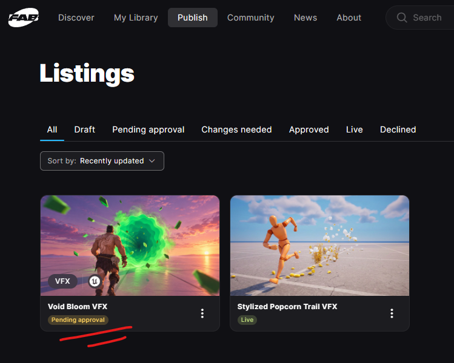
Task: Click the Unreal Engine icon on Void Bloom thumbnail
Action: (95, 281)
